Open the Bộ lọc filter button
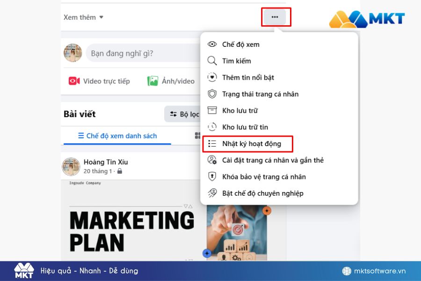This screenshot has height=281, width=421. click(183, 114)
